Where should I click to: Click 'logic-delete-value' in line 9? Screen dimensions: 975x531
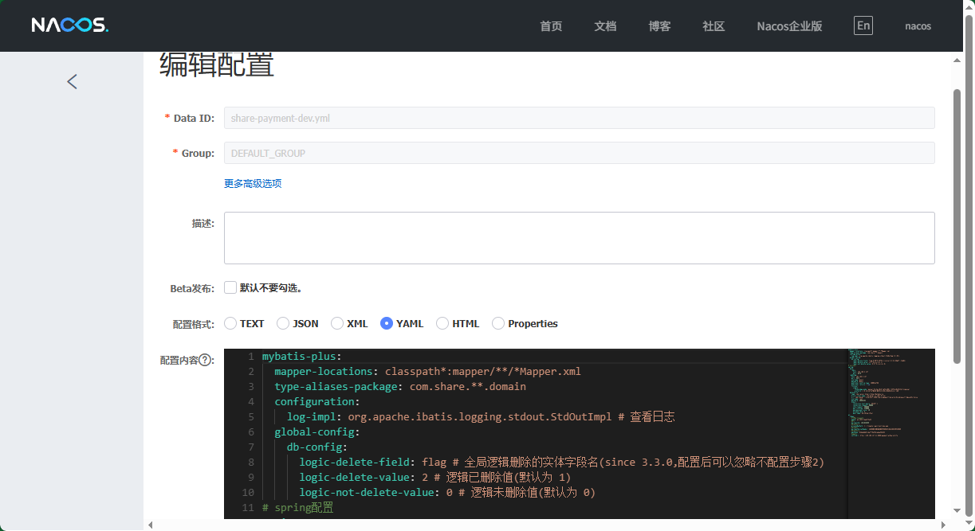point(355,478)
